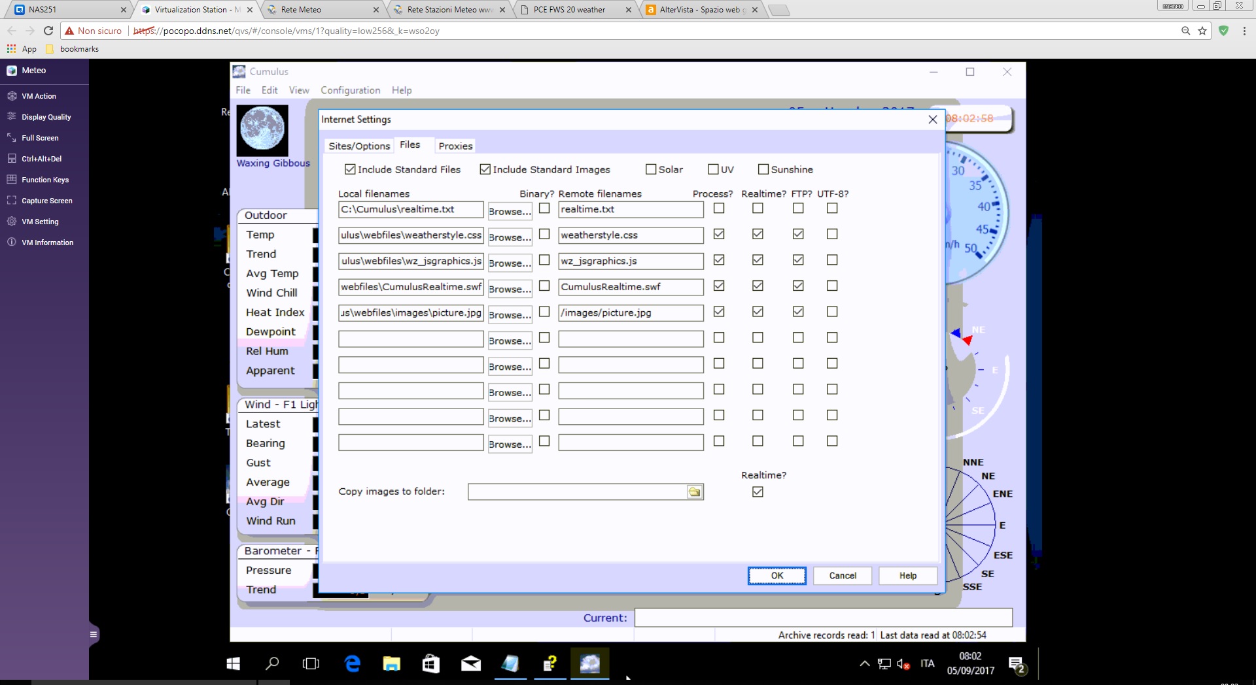Click the Capture Screen icon
1256x685 pixels.
(x=12, y=201)
